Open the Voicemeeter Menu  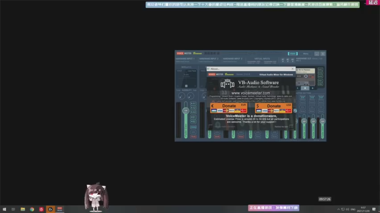(305, 53)
